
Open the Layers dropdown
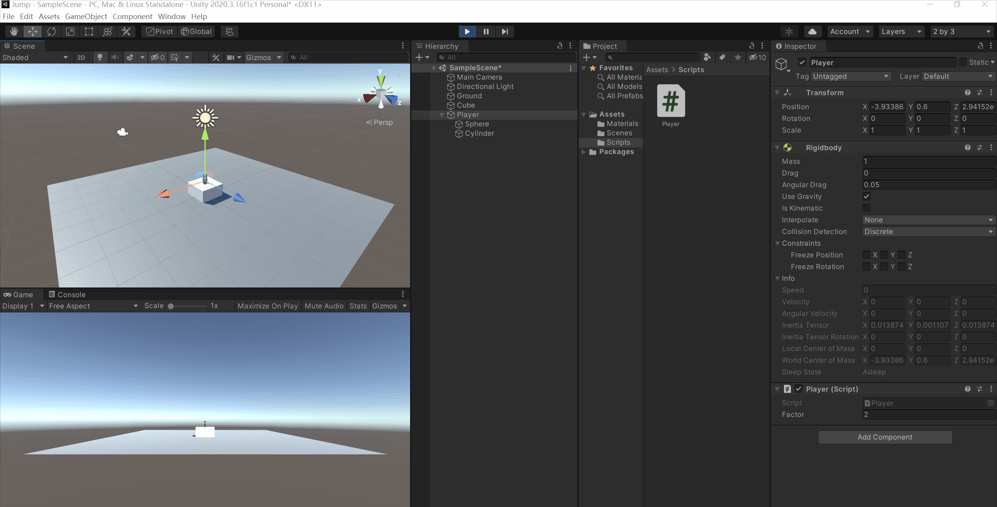click(x=901, y=32)
